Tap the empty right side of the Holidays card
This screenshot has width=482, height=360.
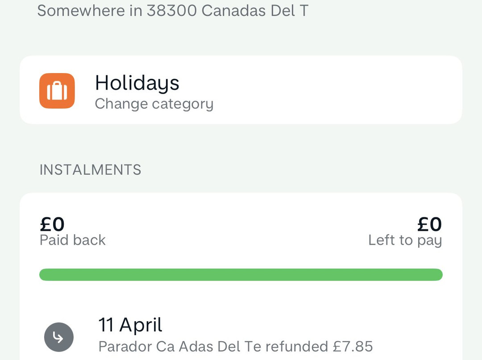coord(357,90)
